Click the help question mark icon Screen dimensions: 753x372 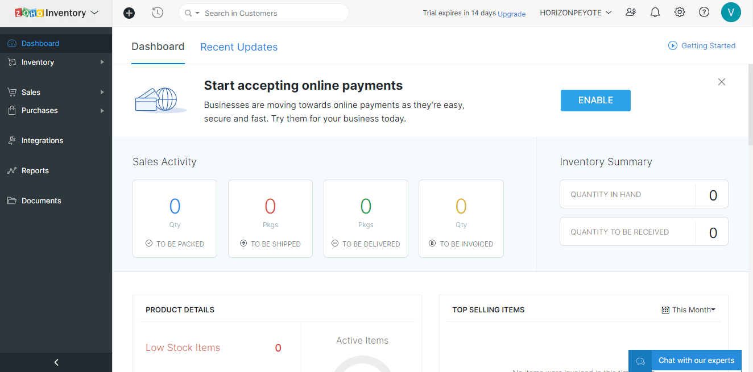tap(704, 12)
